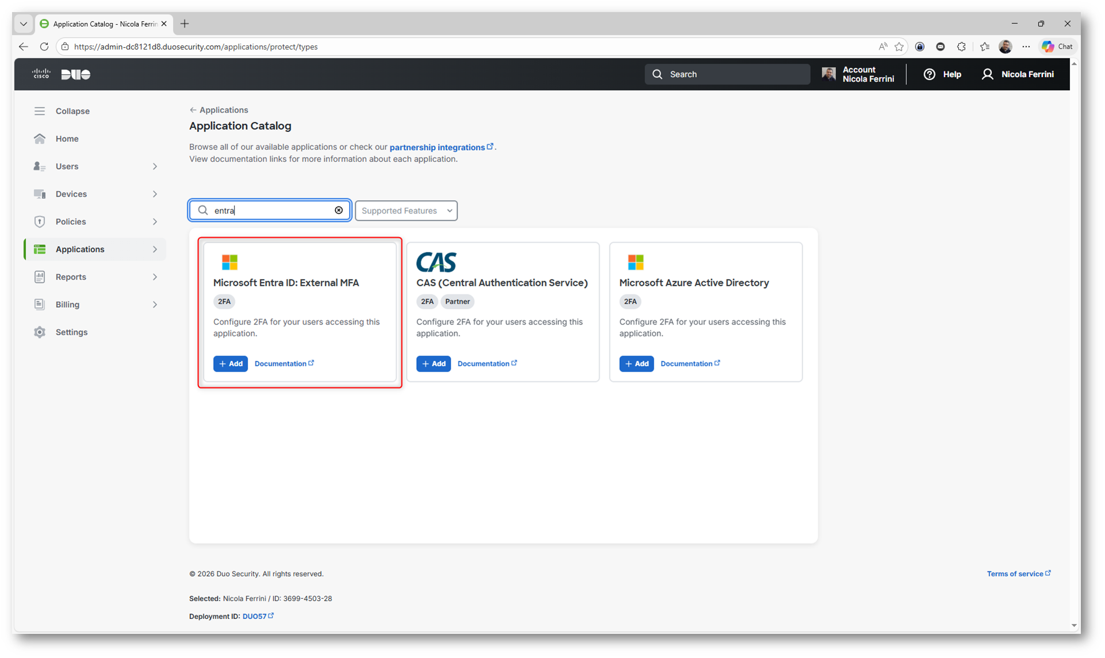Viewport: 1105px width, 658px height.
Task: Click the header Search field
Action: (727, 74)
